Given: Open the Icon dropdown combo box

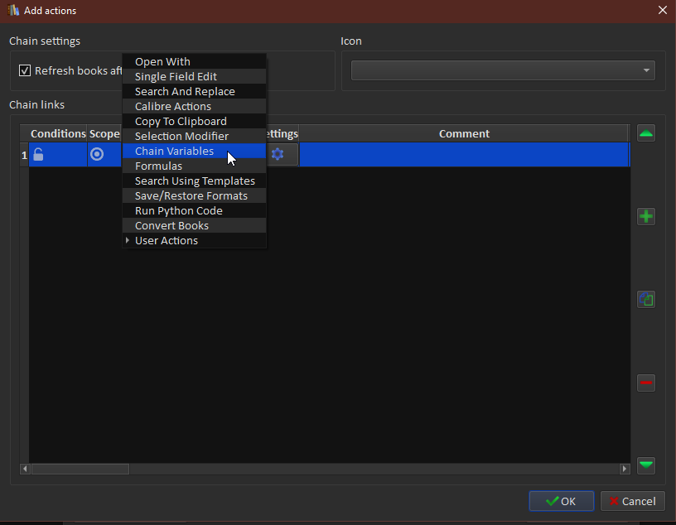Looking at the screenshot, I should pos(503,70).
